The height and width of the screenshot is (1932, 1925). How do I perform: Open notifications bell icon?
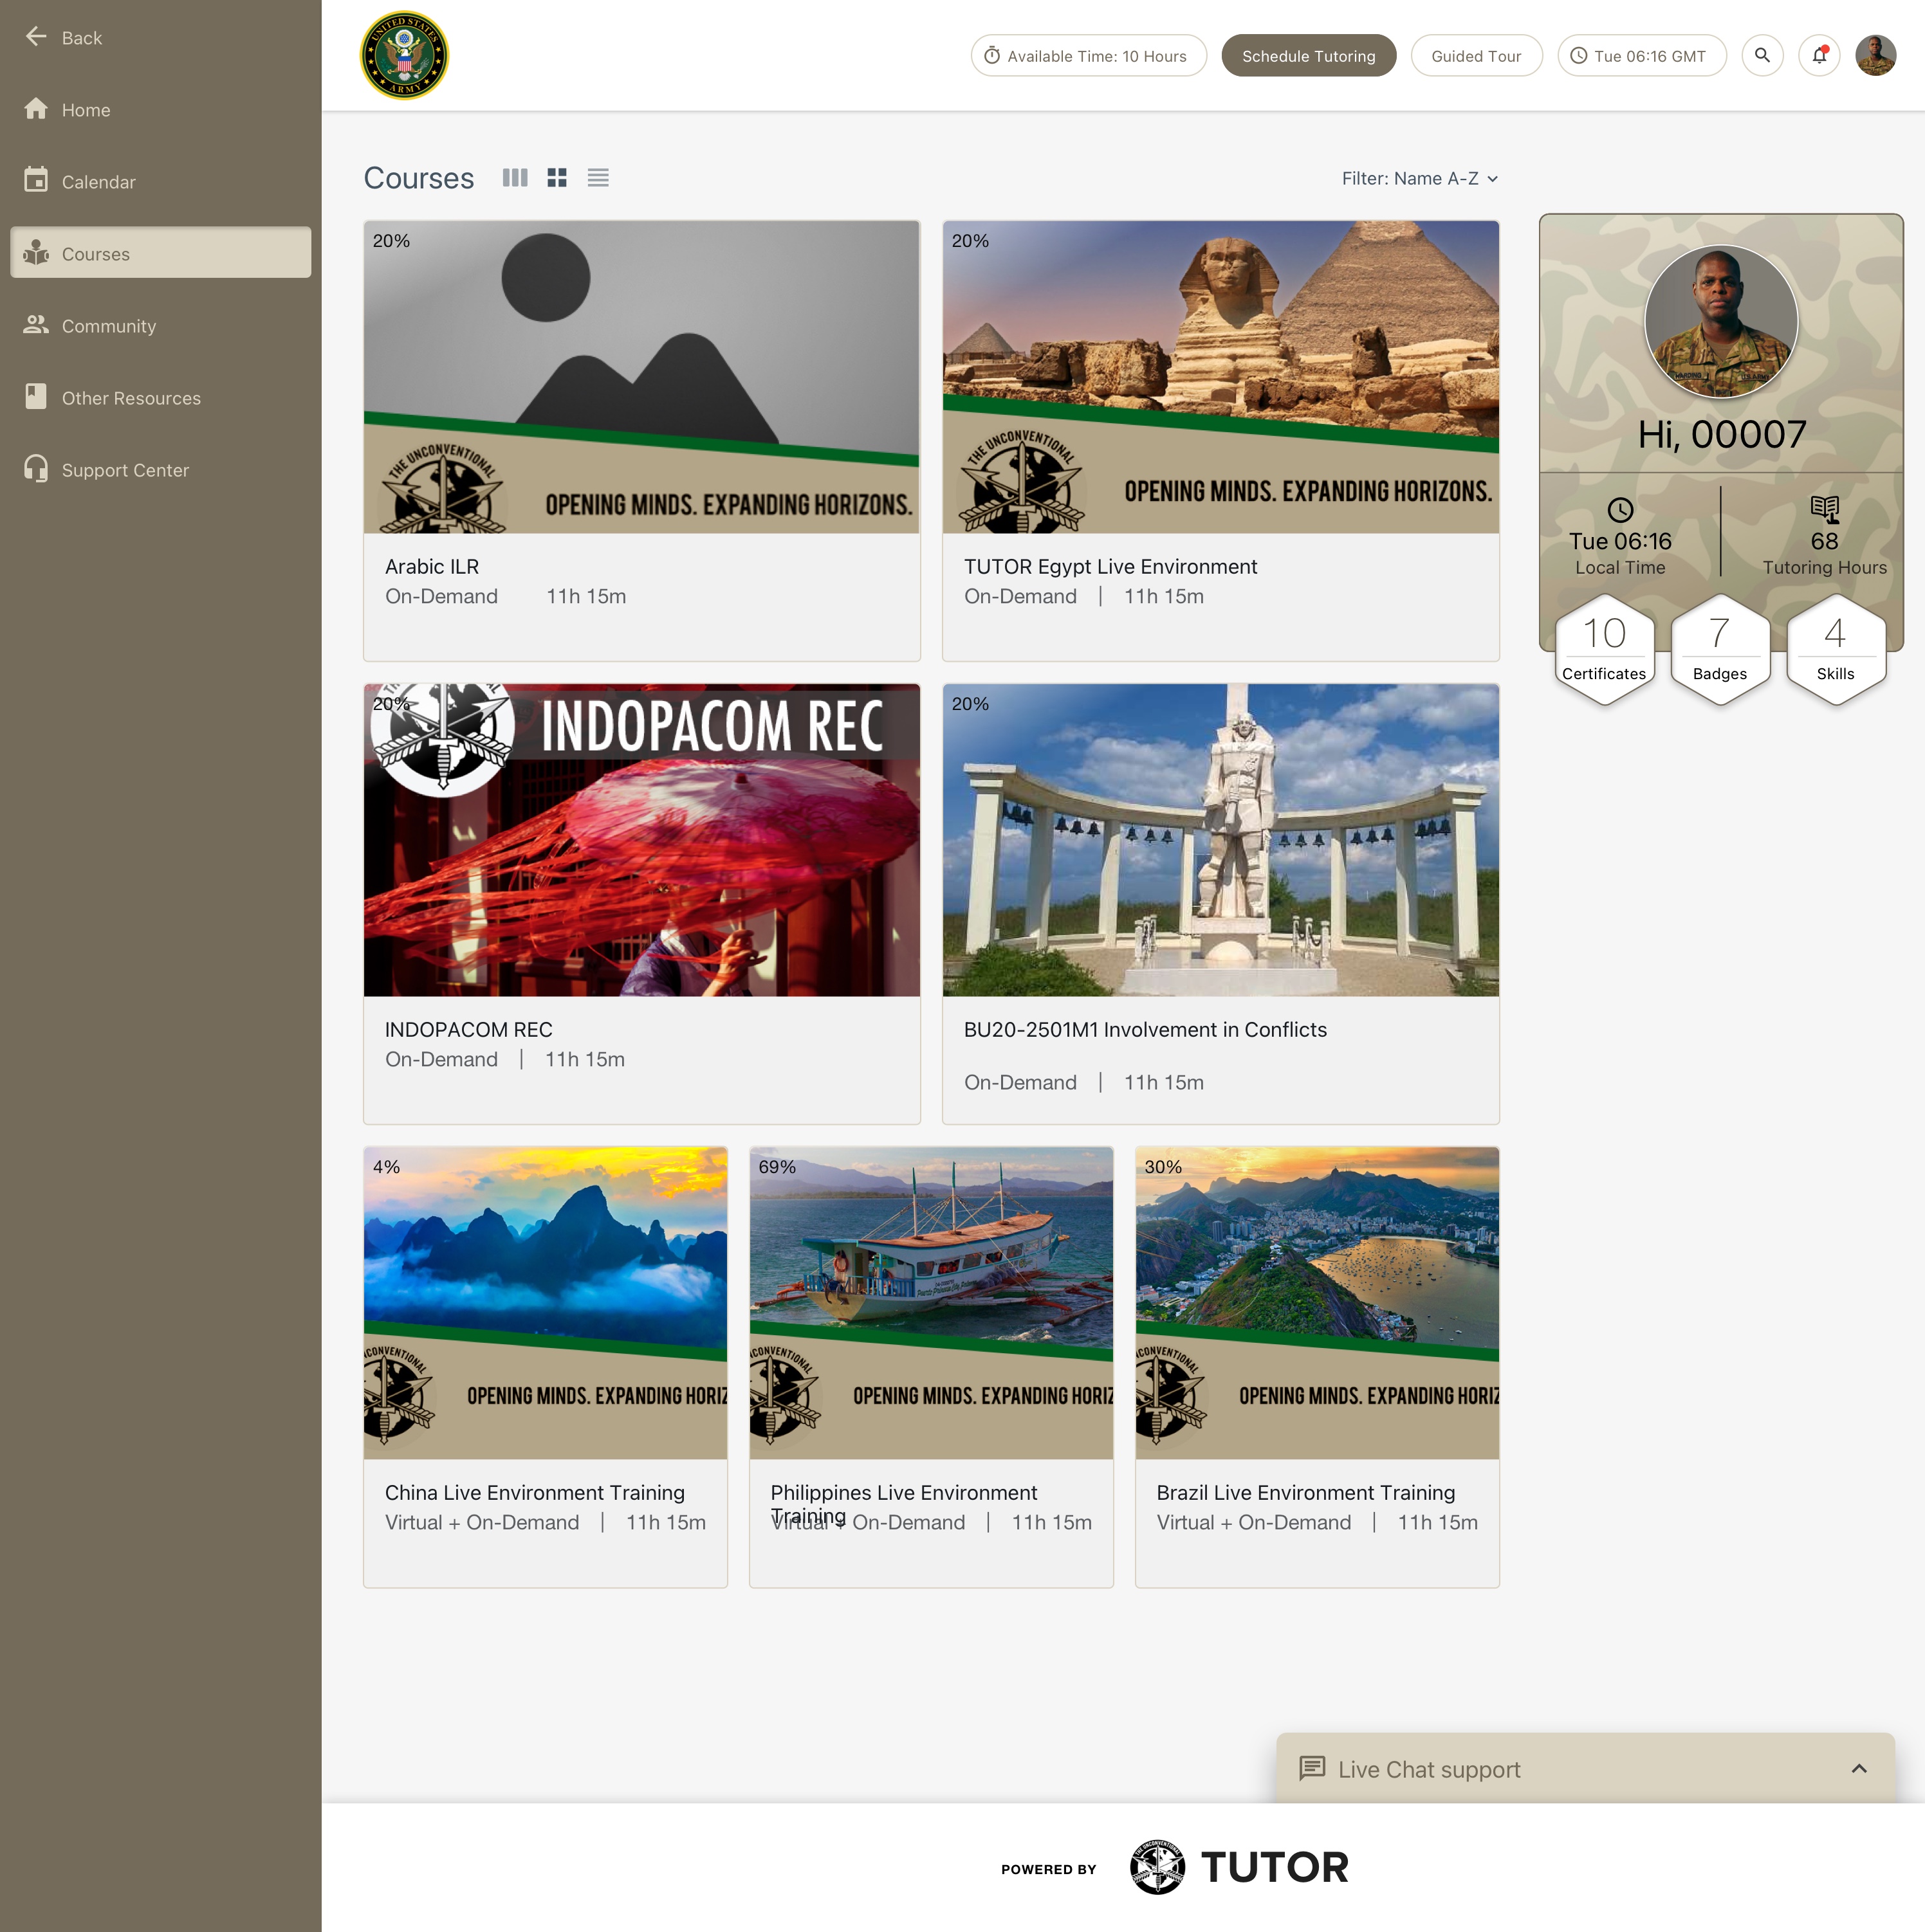1820,56
